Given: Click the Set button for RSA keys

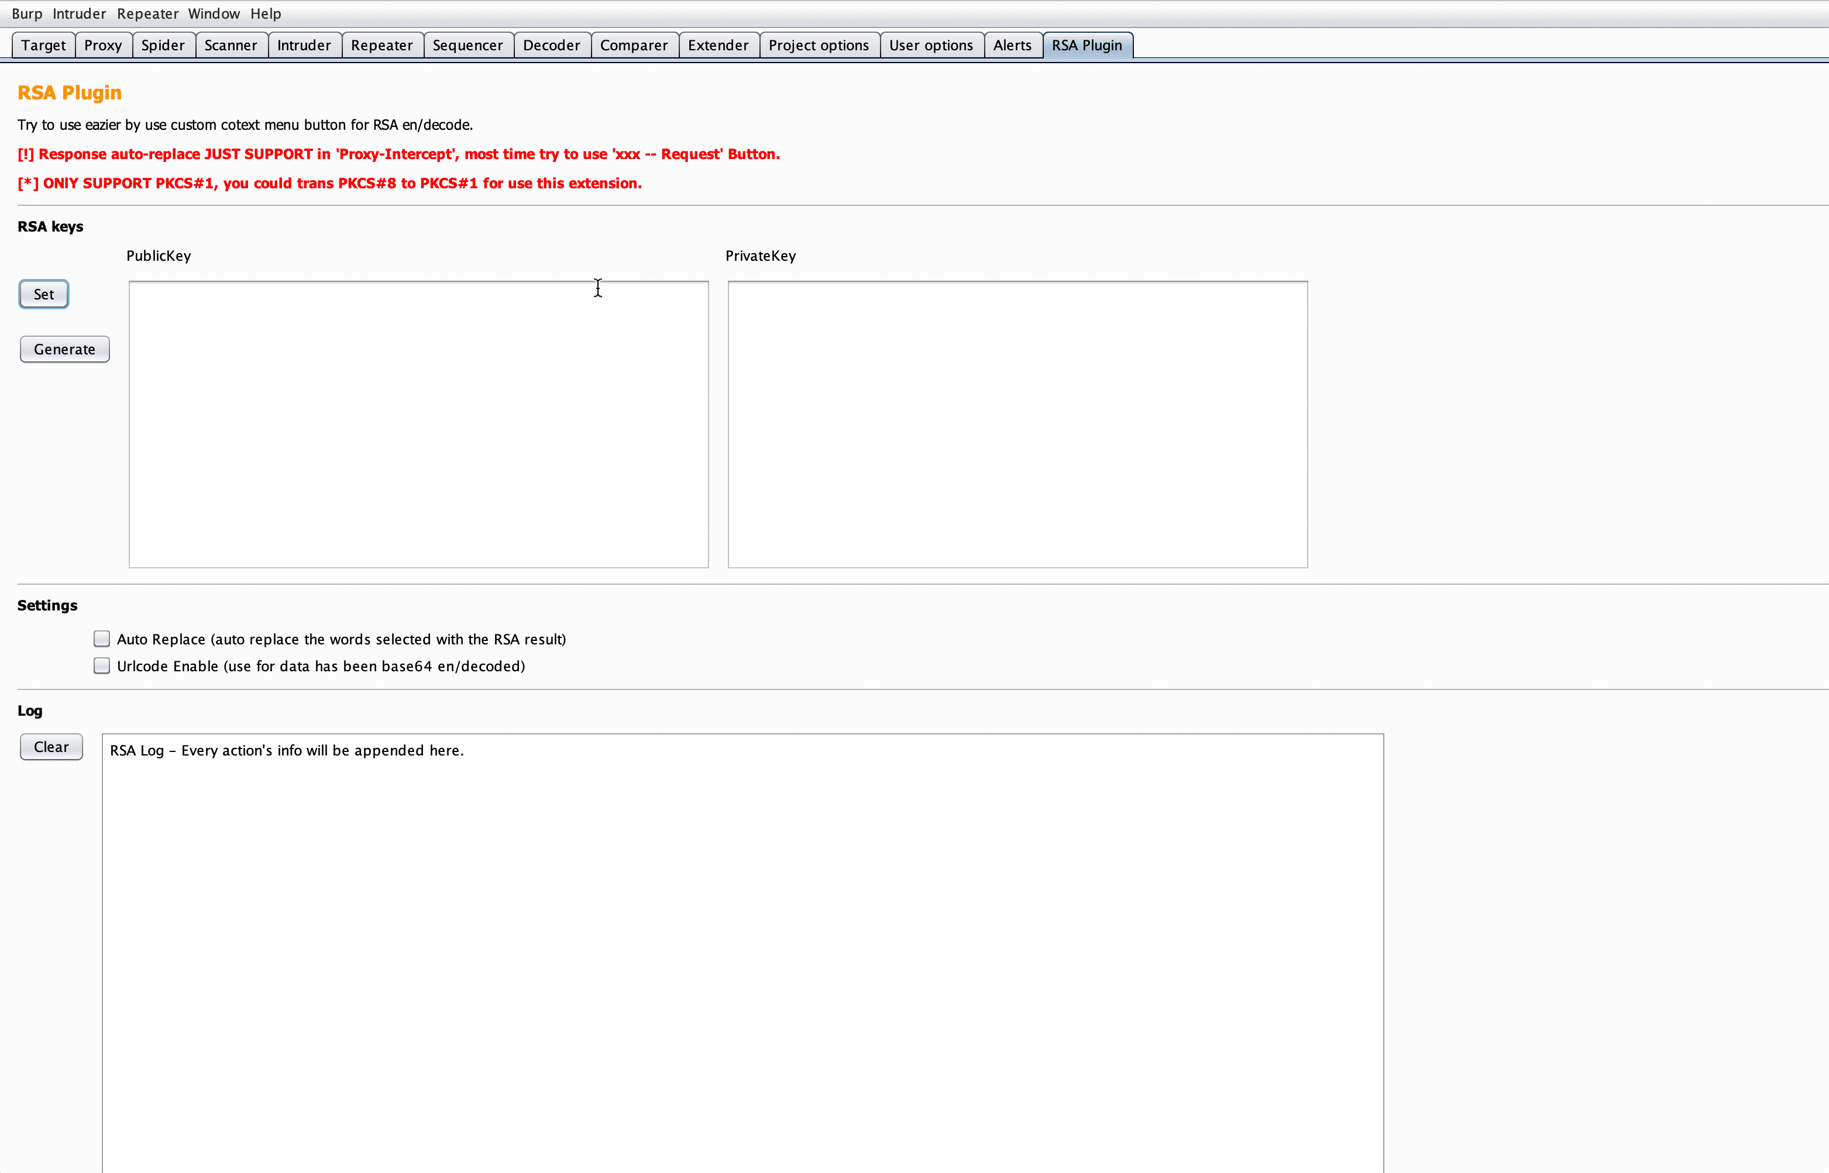Looking at the screenshot, I should [44, 294].
